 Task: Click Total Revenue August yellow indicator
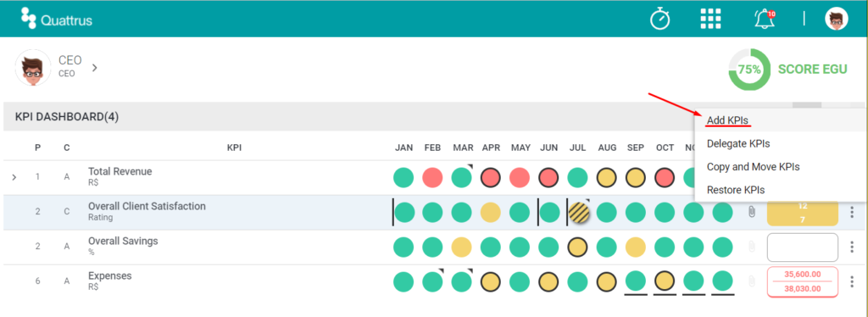click(607, 178)
